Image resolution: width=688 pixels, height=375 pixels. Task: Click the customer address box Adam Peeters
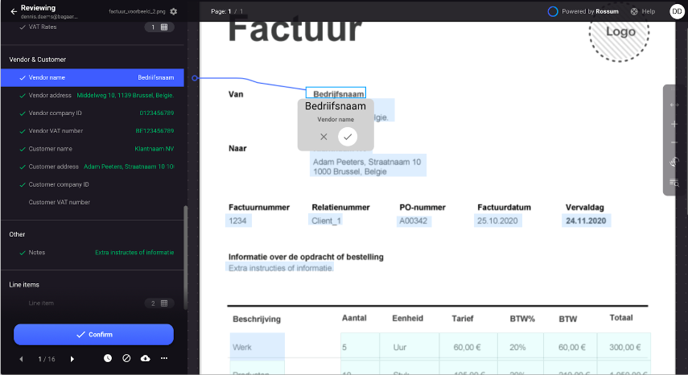tap(368, 167)
